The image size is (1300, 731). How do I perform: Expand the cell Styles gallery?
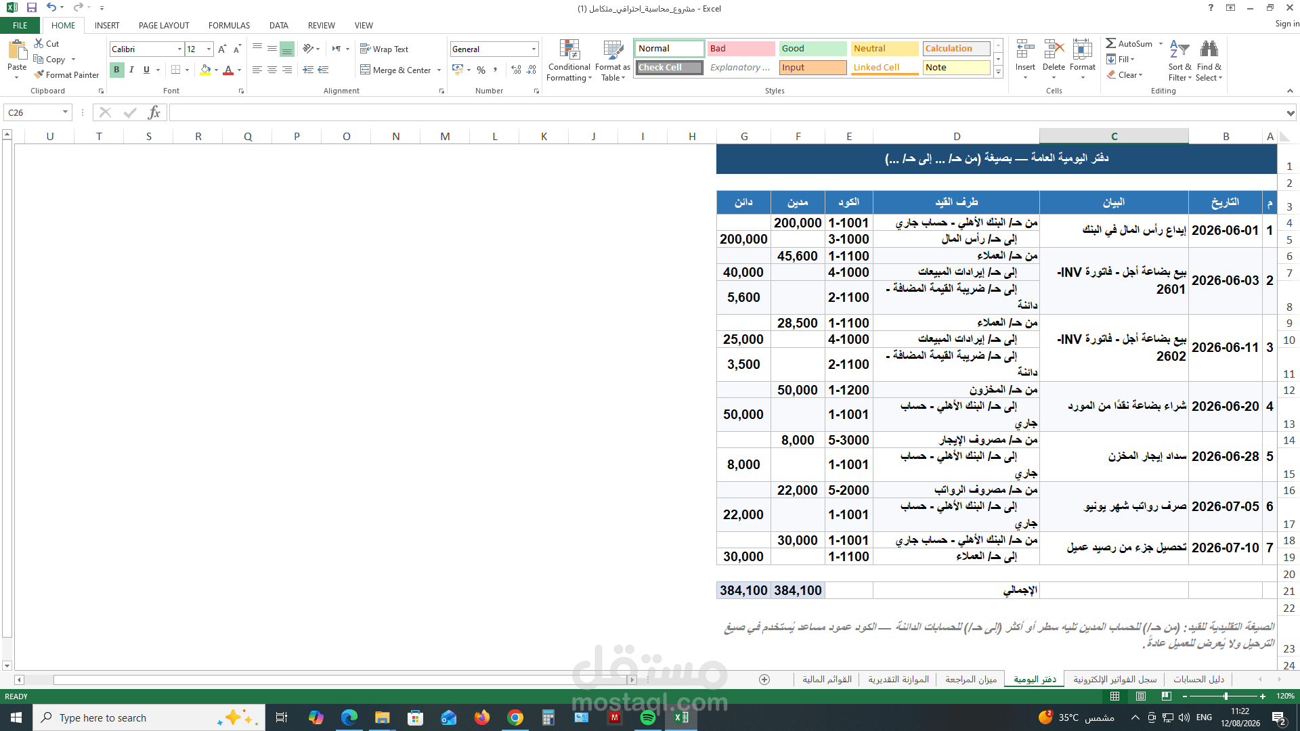(998, 72)
